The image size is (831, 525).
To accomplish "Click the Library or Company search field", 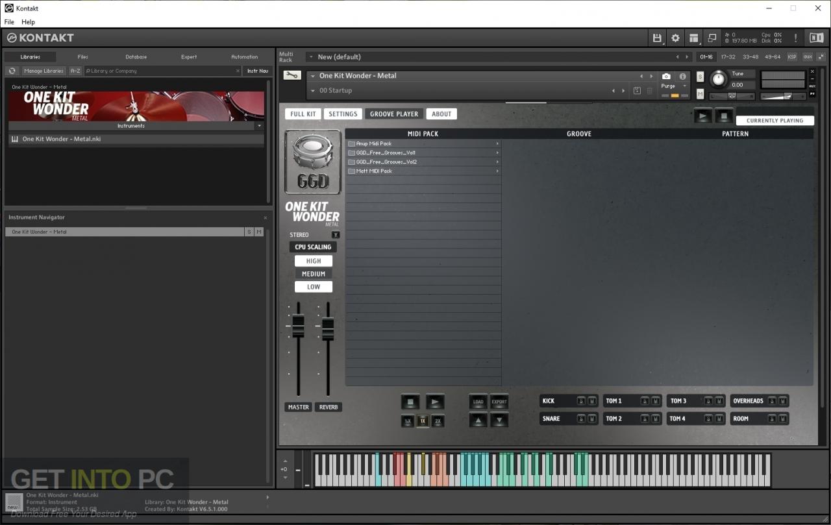I will coord(162,71).
